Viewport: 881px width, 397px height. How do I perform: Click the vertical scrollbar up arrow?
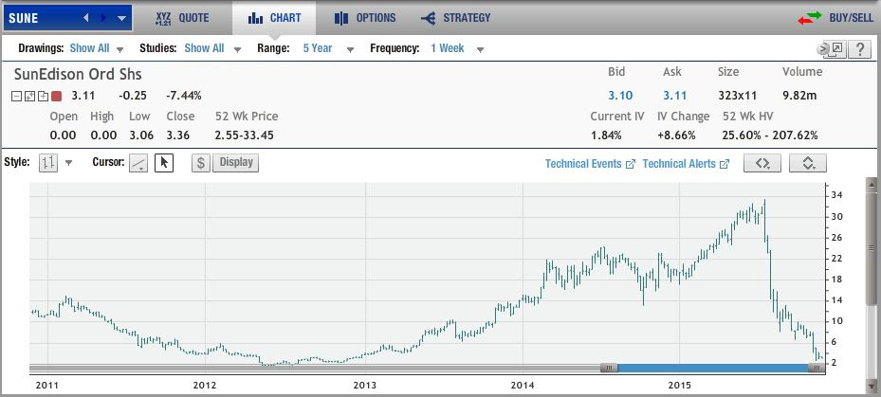(x=872, y=184)
